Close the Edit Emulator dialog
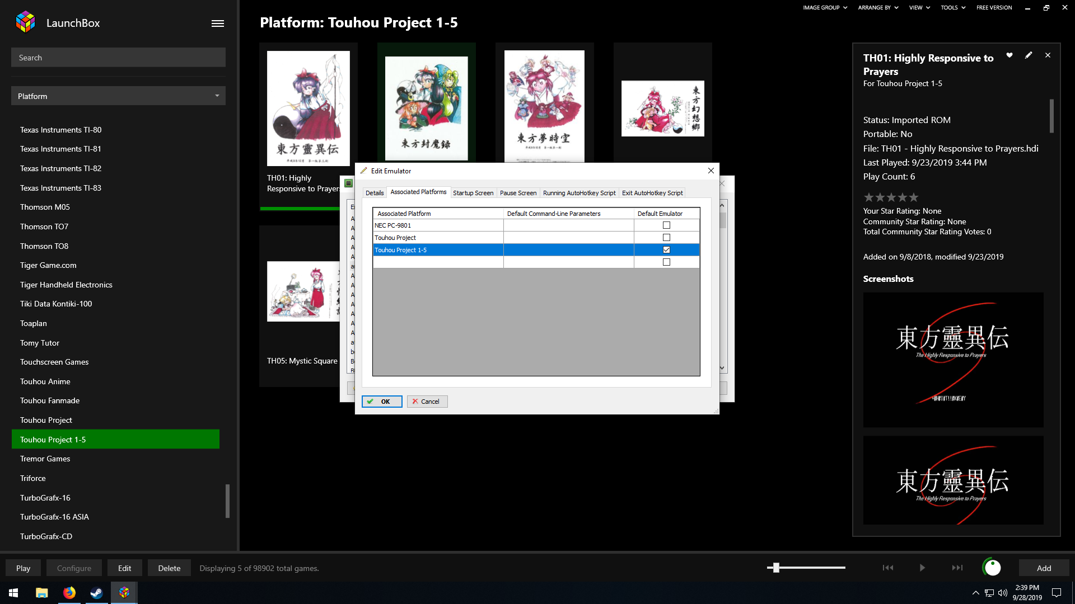 point(711,171)
